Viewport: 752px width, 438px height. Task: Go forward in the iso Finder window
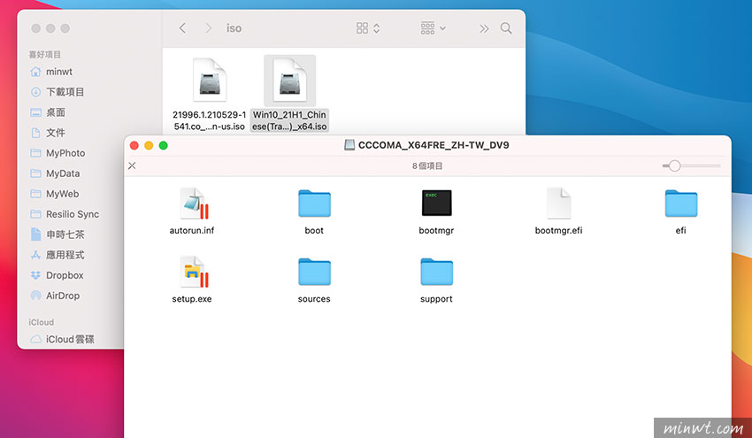[x=208, y=28]
